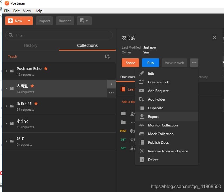Click the View in web button

point(174,63)
